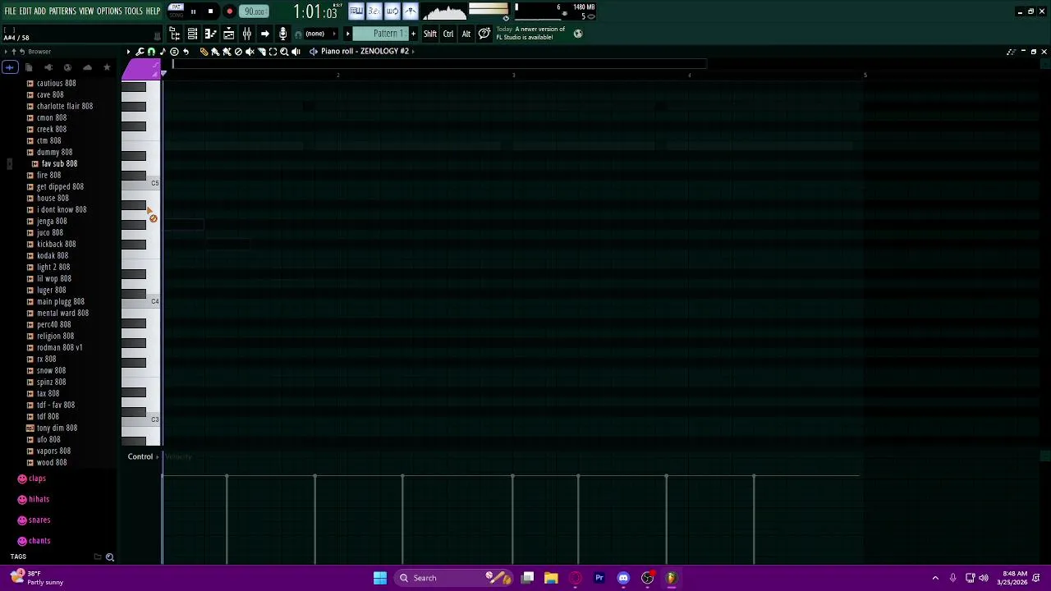This screenshot has height=591, width=1051.
Task: Click the right arrow toolbar icon
Action: coord(264,34)
